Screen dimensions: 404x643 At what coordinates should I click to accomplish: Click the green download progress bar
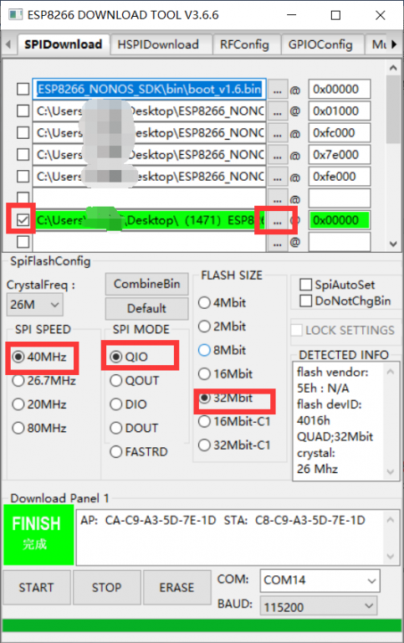click(202, 625)
